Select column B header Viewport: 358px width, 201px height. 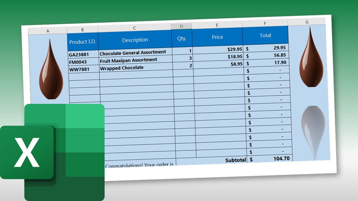point(83,30)
